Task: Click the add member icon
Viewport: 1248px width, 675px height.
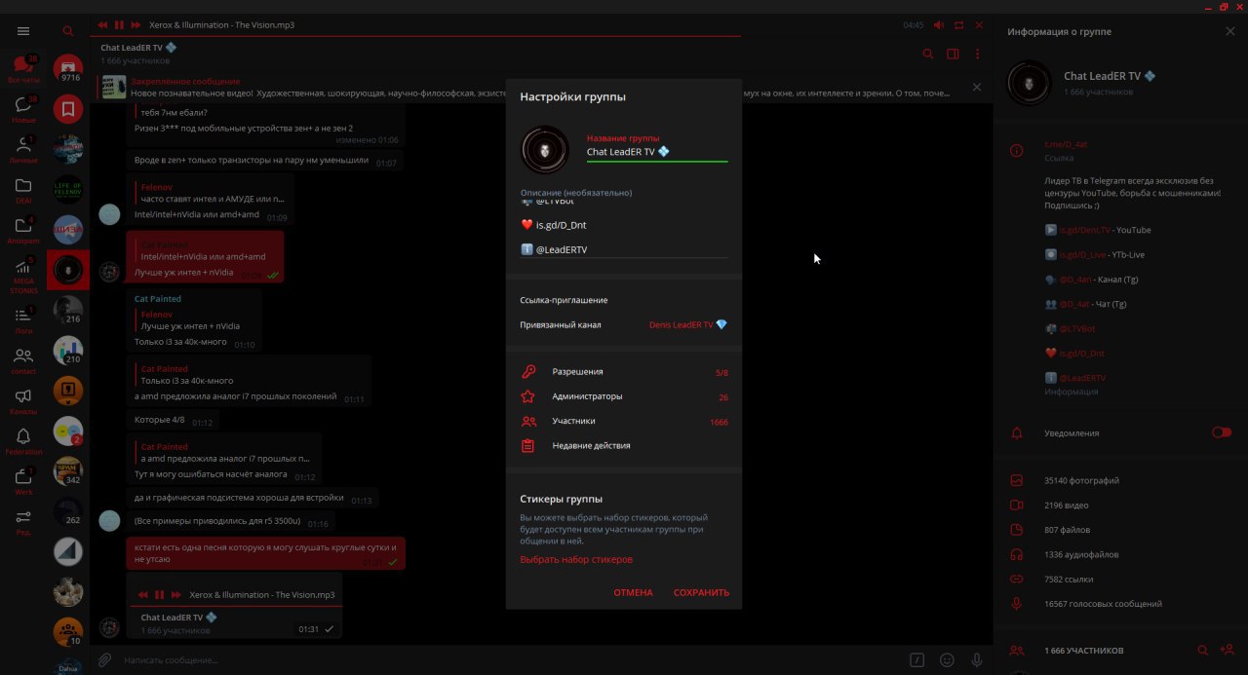Action: click(x=1227, y=650)
